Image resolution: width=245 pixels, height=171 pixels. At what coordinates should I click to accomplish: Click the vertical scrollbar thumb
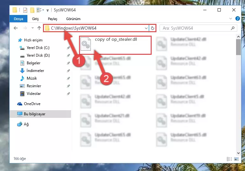pyautogui.click(x=238, y=47)
